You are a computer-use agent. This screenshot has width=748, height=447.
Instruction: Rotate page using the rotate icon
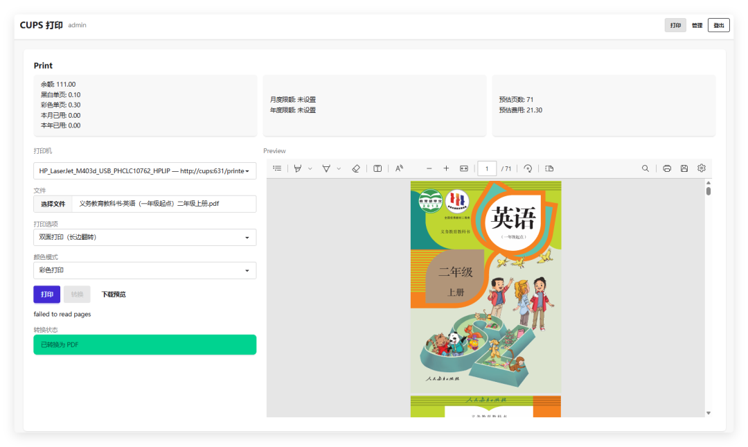[x=528, y=168]
